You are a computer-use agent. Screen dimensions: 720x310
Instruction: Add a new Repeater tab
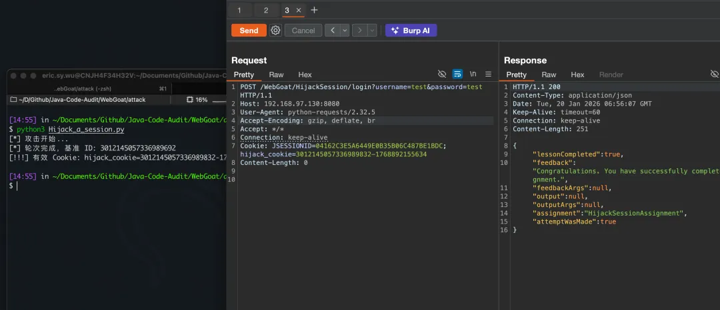click(314, 10)
